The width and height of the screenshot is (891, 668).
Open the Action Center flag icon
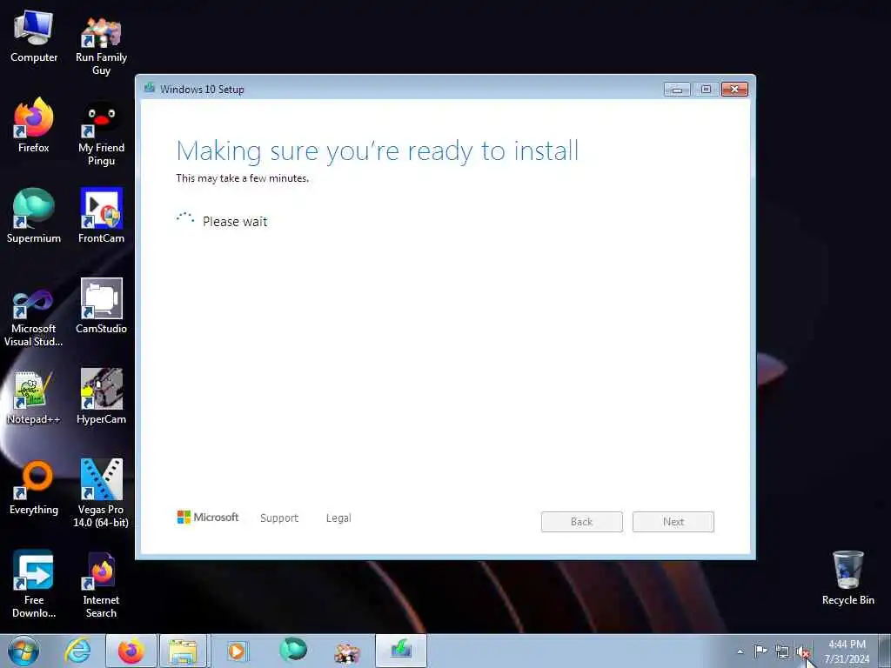760,651
